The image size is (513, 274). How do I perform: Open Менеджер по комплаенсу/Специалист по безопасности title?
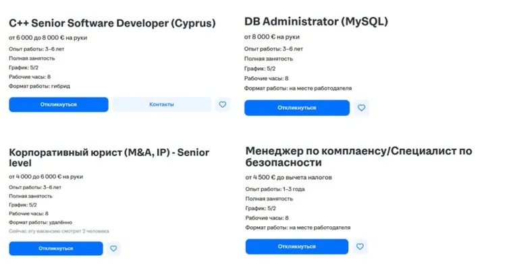[358, 156]
